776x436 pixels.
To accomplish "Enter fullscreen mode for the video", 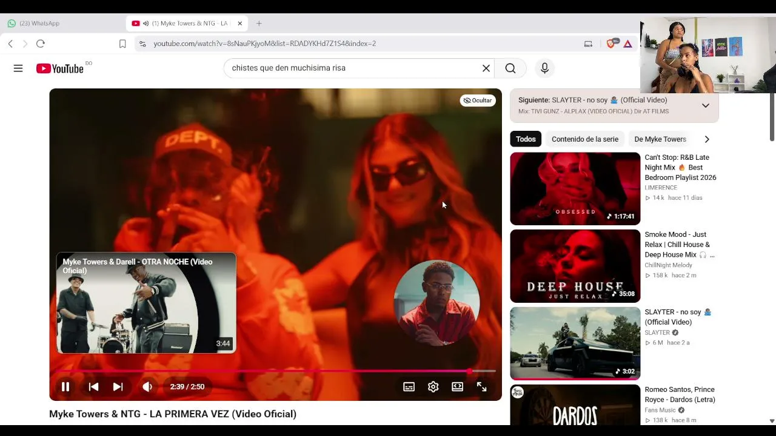I will 481,387.
